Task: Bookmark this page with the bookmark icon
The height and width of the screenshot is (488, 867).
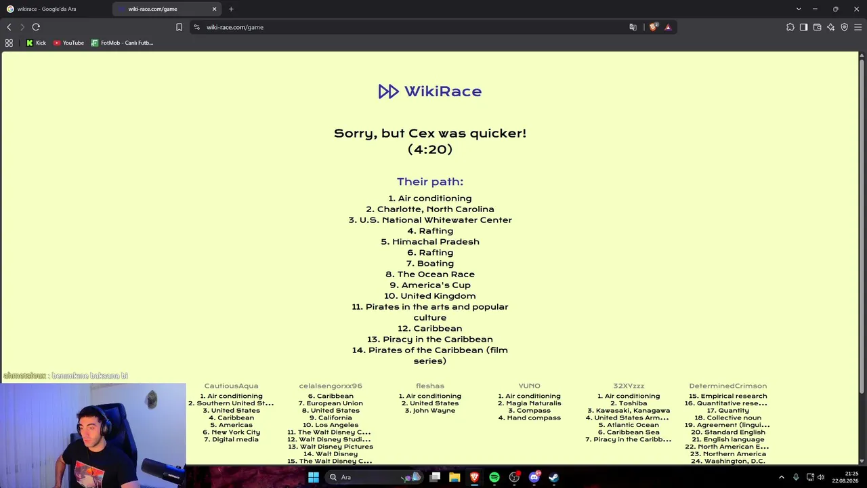Action: click(179, 27)
